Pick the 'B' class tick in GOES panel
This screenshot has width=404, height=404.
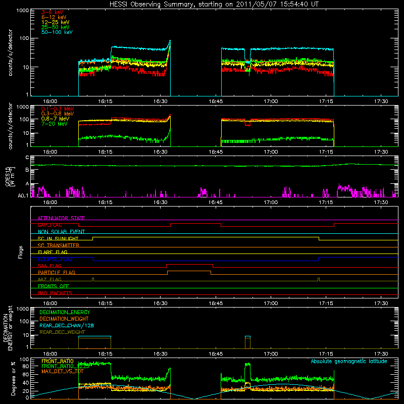click(x=27, y=170)
